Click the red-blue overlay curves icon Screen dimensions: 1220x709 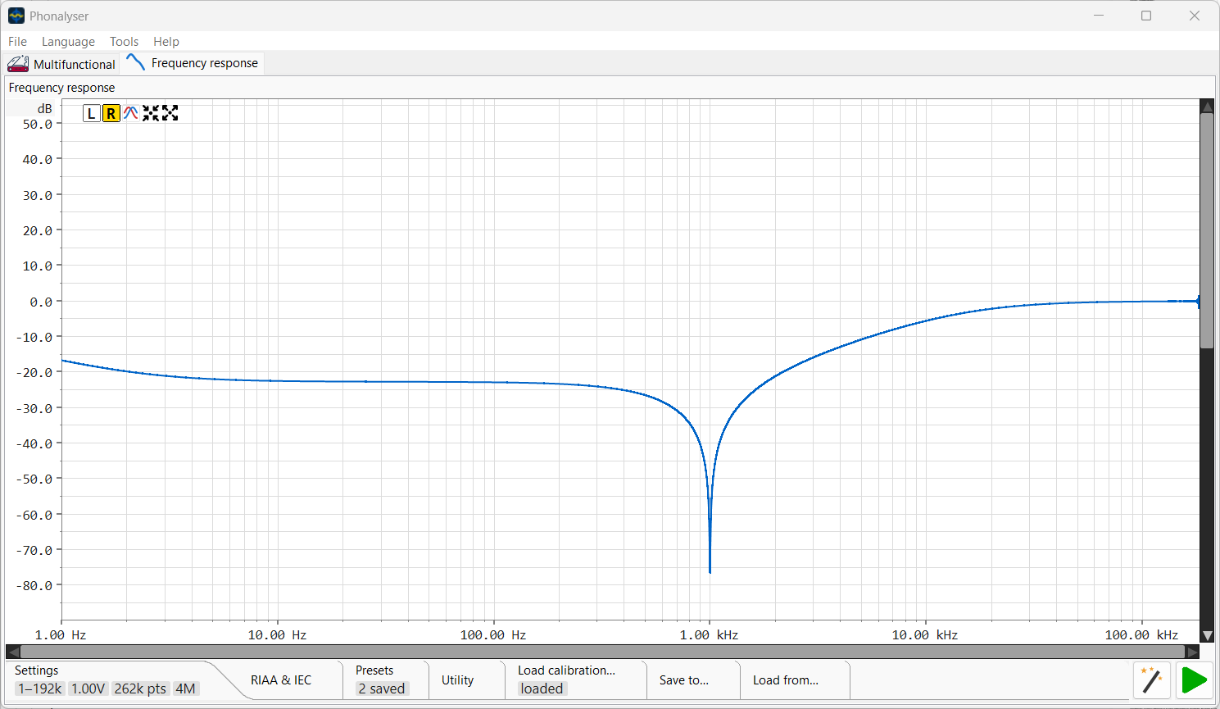[130, 113]
